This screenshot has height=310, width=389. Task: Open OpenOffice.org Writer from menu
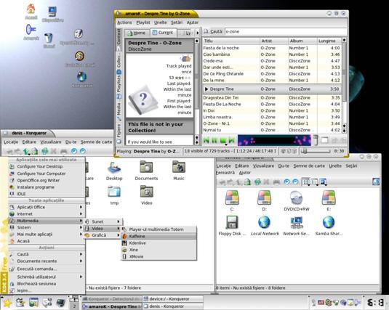(x=47, y=180)
